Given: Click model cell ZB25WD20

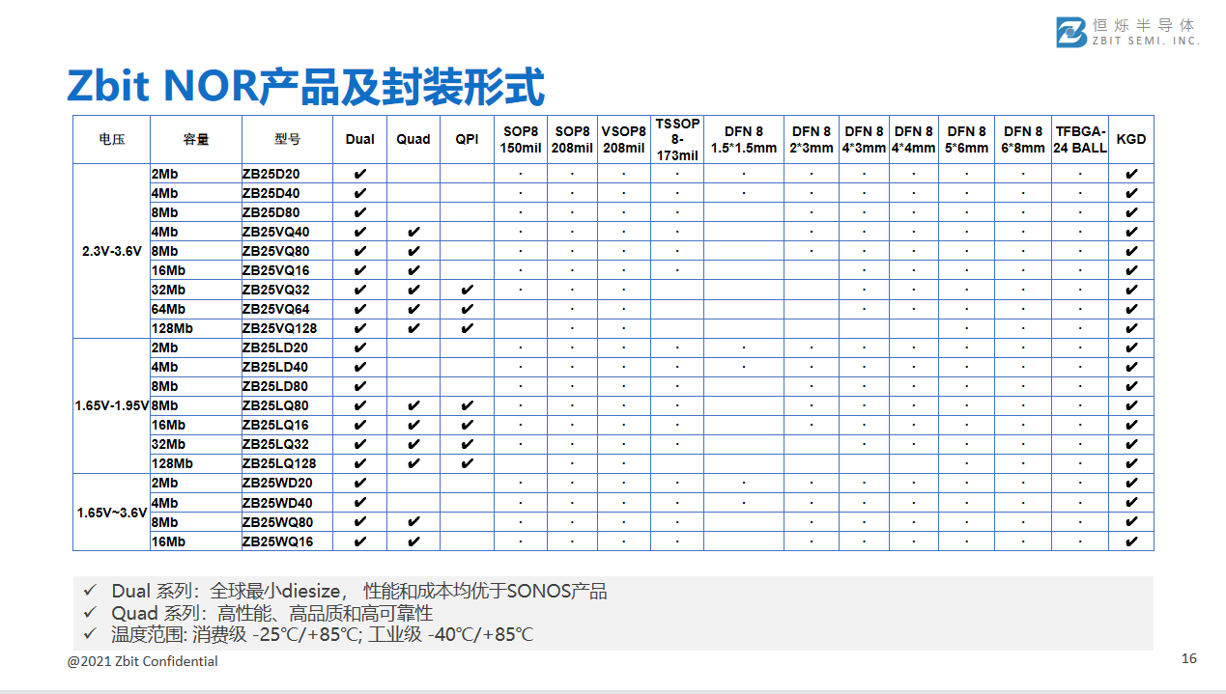Looking at the screenshot, I should point(288,483).
